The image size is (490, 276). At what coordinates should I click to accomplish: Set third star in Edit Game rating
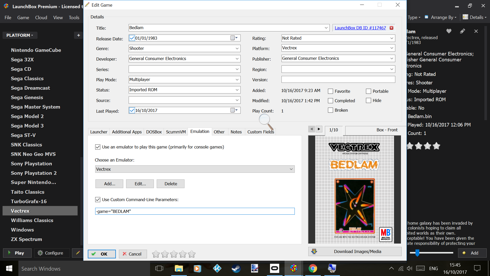174,254
